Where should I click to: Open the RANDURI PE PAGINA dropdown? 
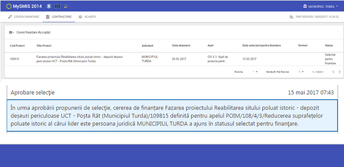[x=301, y=72]
